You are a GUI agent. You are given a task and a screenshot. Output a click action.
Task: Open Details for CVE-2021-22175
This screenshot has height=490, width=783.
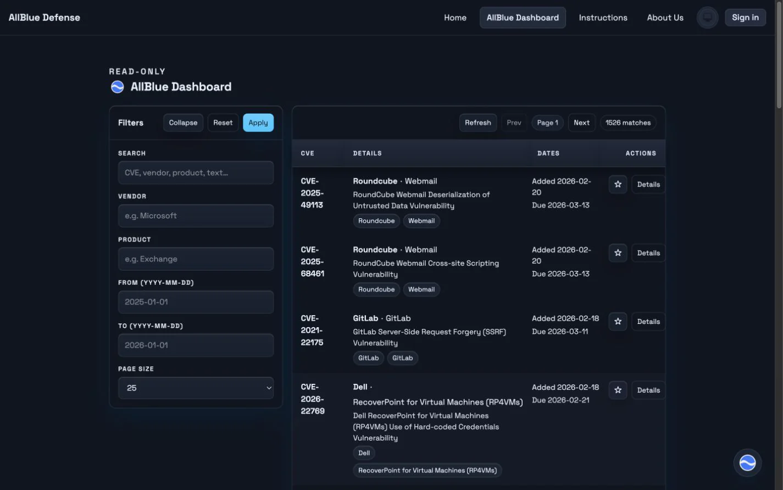tap(648, 322)
